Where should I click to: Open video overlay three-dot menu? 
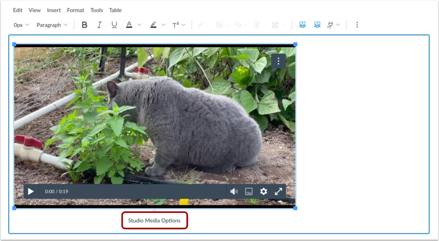[x=278, y=61]
